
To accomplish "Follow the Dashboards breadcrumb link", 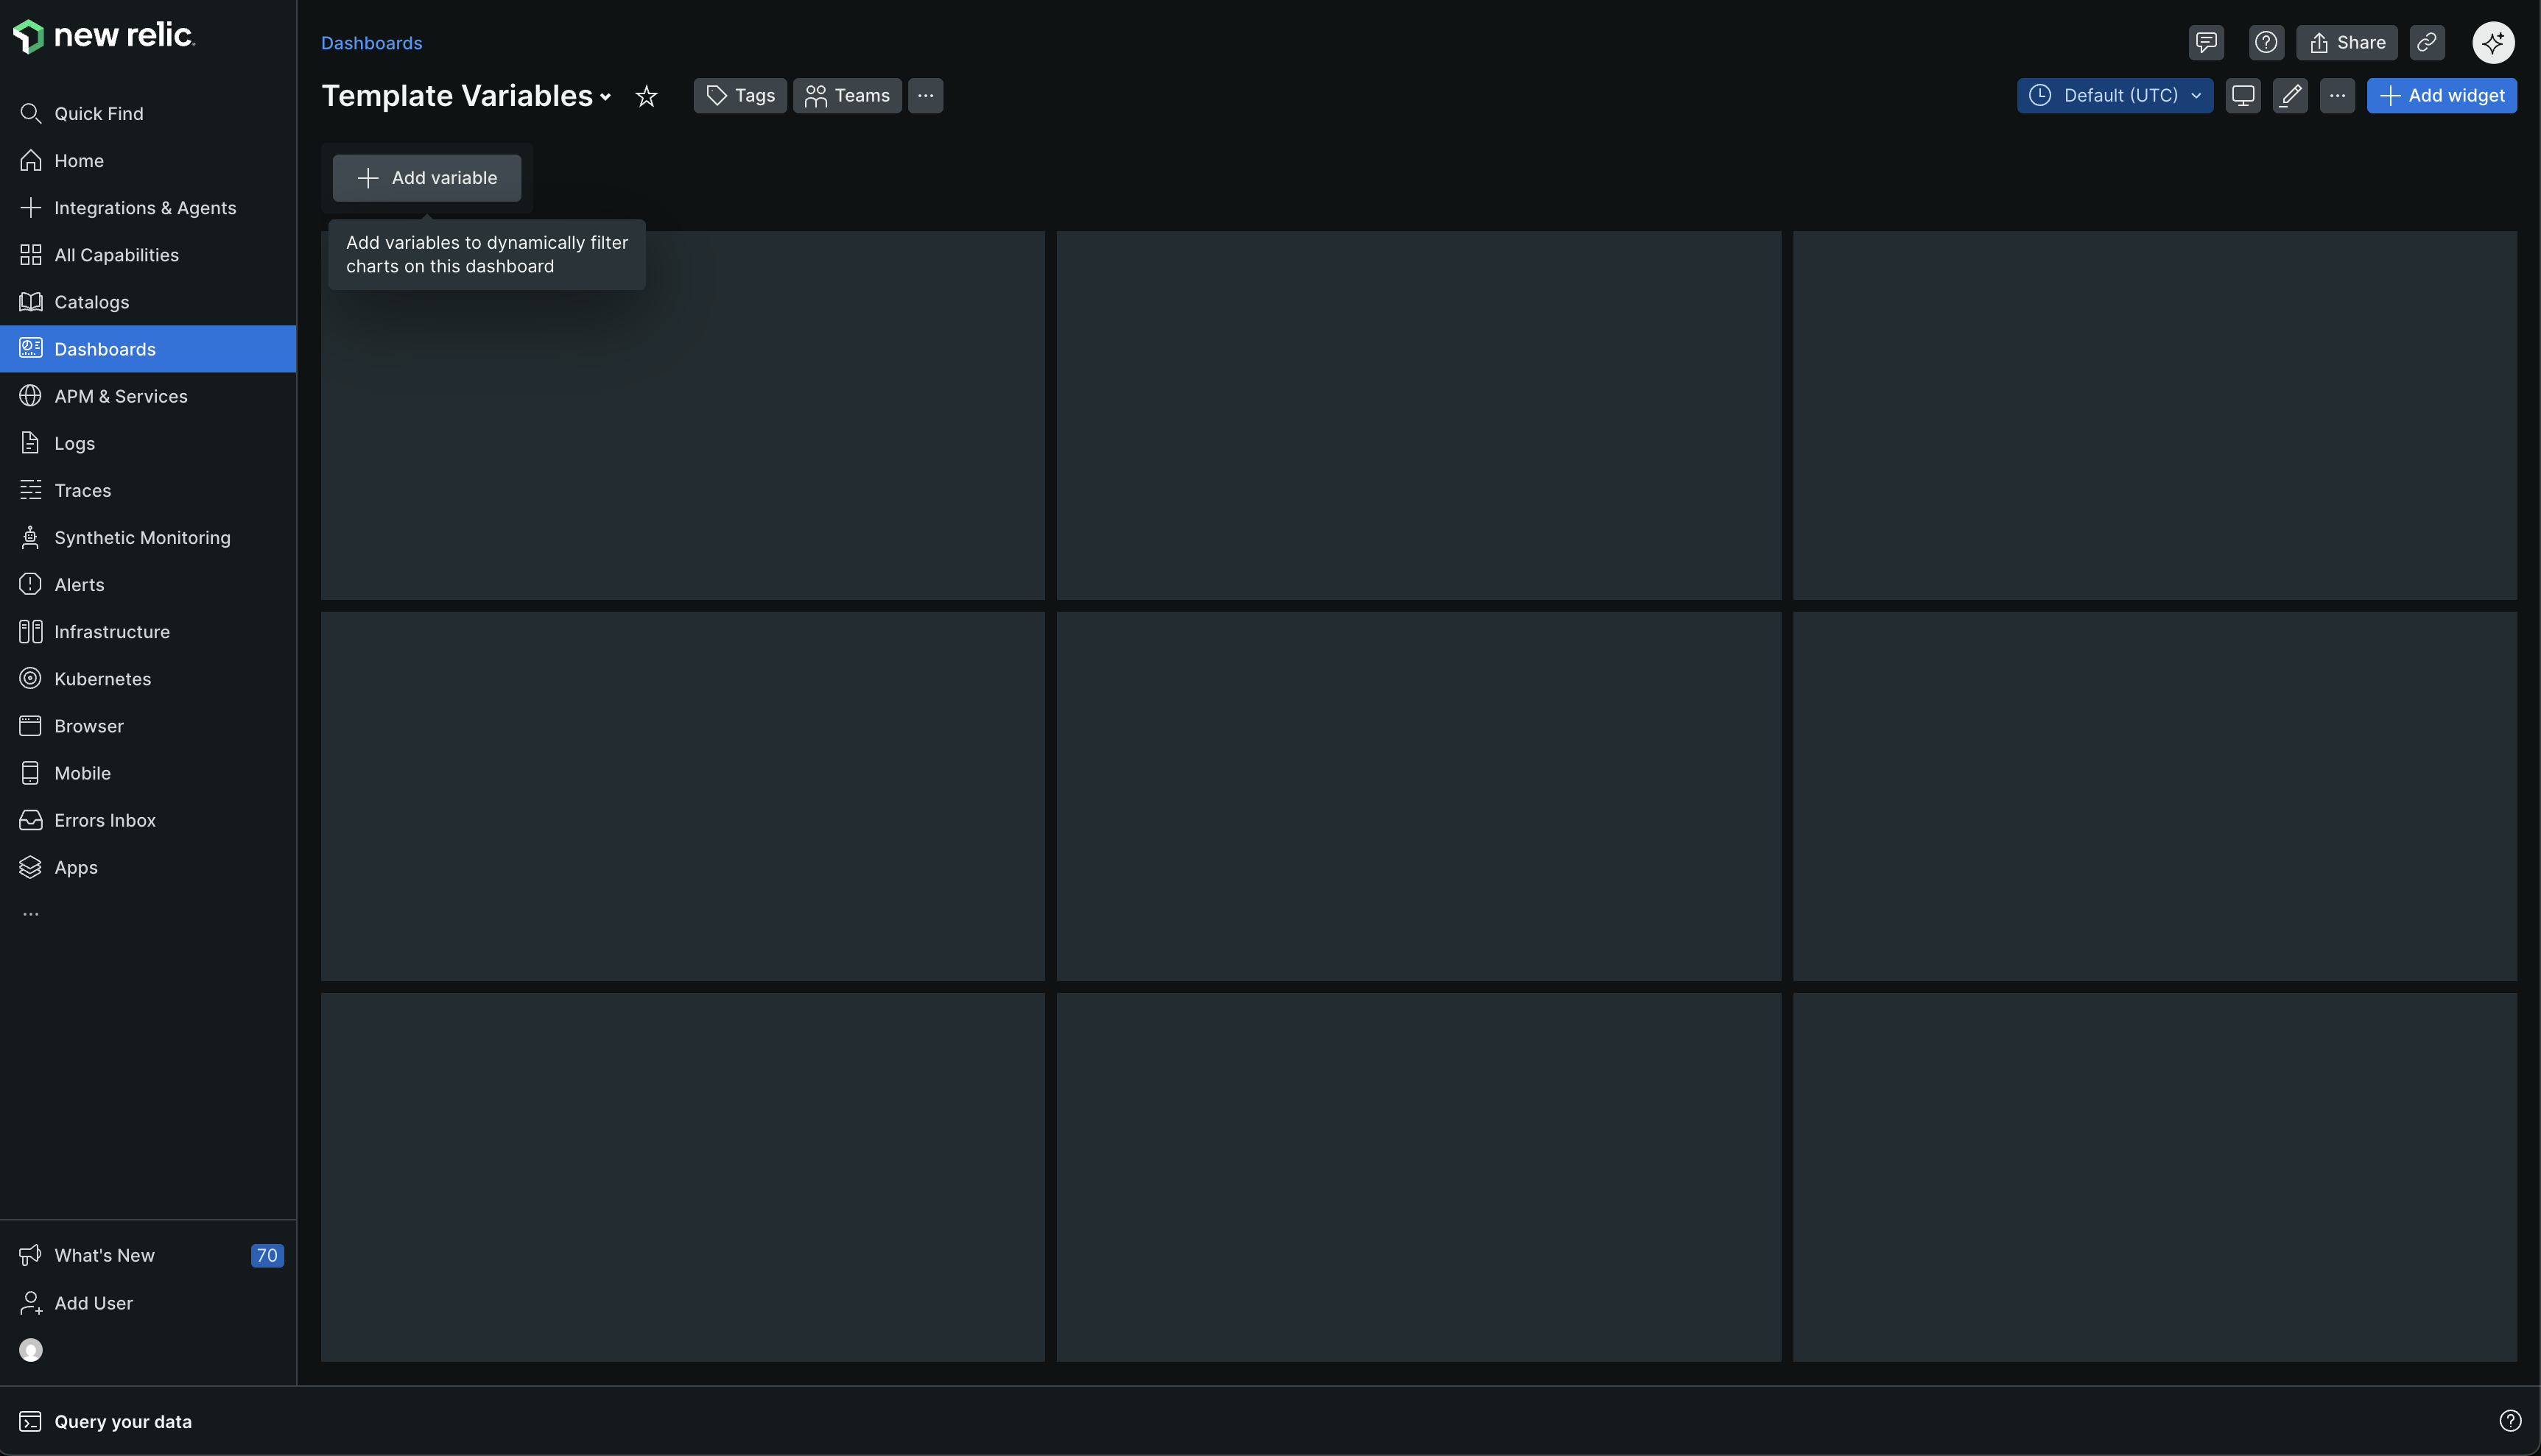I will click(371, 43).
